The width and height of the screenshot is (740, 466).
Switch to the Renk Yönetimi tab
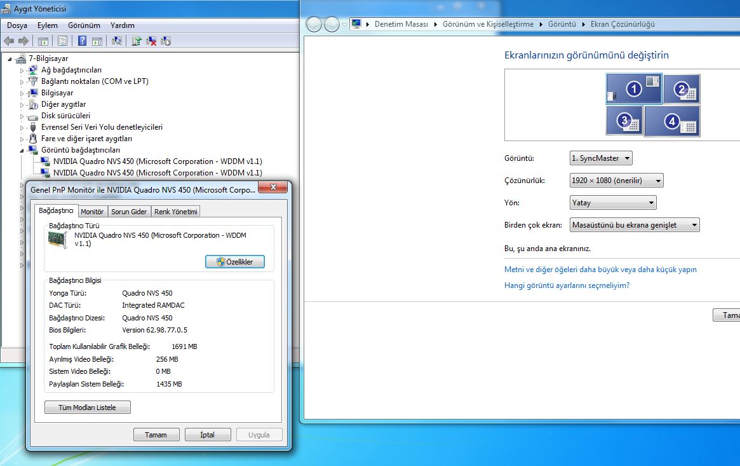point(175,212)
